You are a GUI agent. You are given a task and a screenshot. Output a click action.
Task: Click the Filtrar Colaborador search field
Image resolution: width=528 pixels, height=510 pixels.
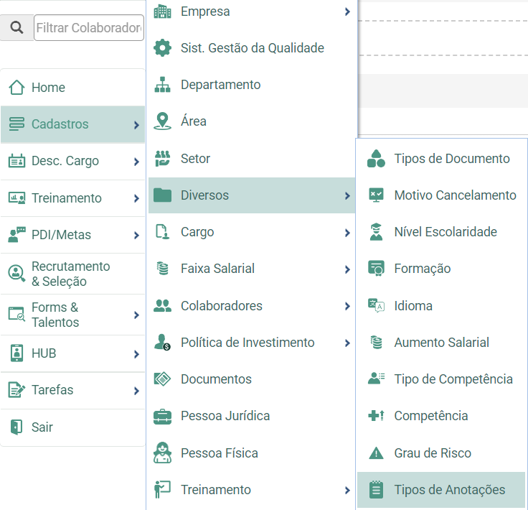coord(89,27)
